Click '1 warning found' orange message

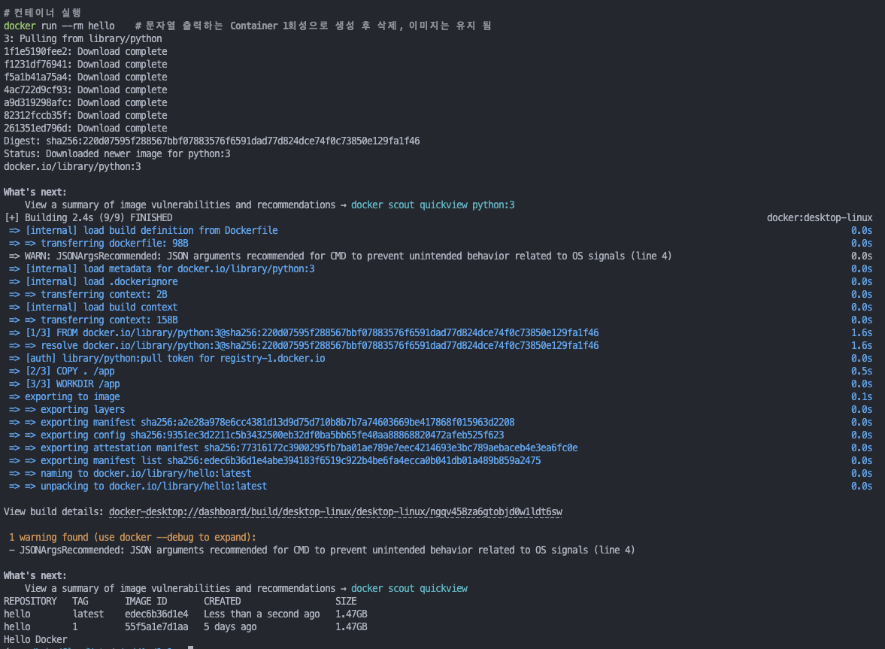[x=132, y=537]
